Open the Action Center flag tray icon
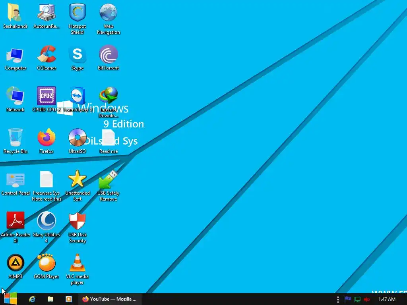The image size is (407, 305). 347,299
